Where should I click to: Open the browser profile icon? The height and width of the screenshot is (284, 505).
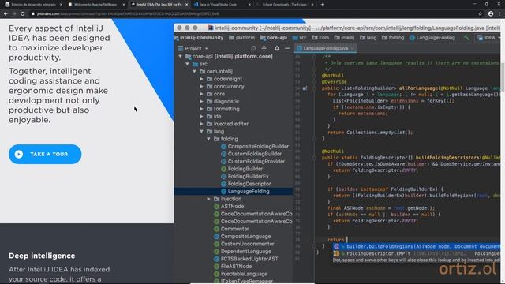coord(491,14)
